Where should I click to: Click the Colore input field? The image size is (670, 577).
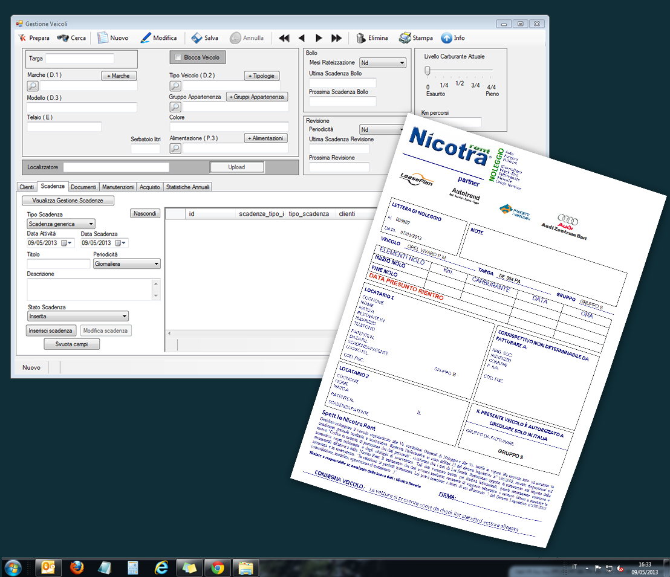pos(229,126)
